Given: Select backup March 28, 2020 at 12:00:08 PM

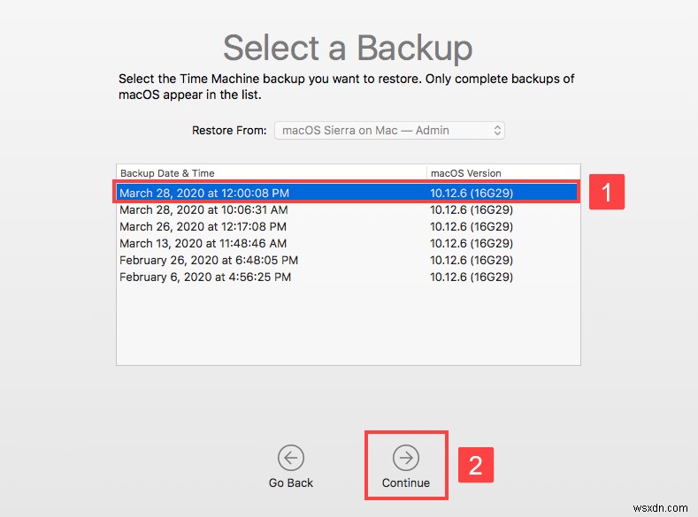Looking at the screenshot, I should (348, 193).
